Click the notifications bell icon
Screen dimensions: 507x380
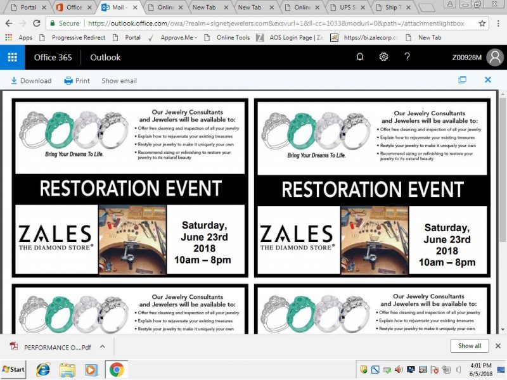point(360,57)
